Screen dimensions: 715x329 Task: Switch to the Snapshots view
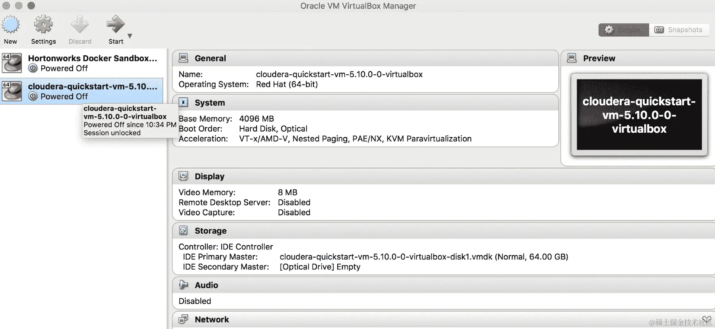pos(679,30)
